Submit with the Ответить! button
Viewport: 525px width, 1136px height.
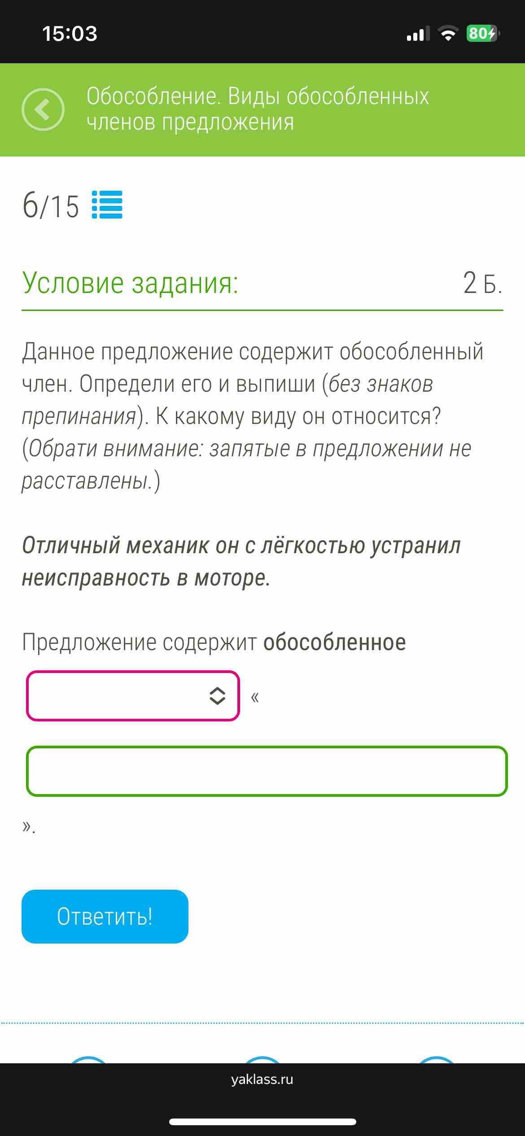[105, 917]
